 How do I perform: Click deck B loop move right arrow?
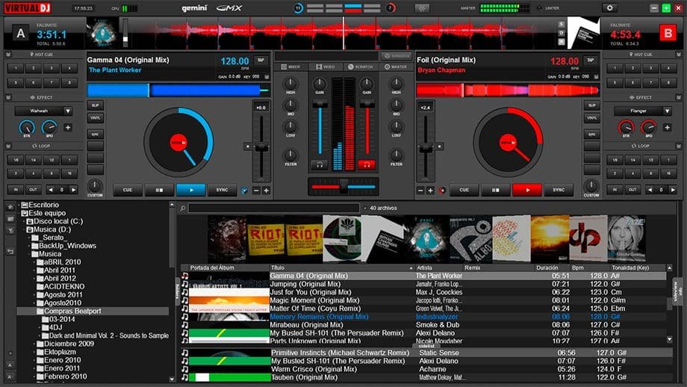pyautogui.click(x=673, y=190)
